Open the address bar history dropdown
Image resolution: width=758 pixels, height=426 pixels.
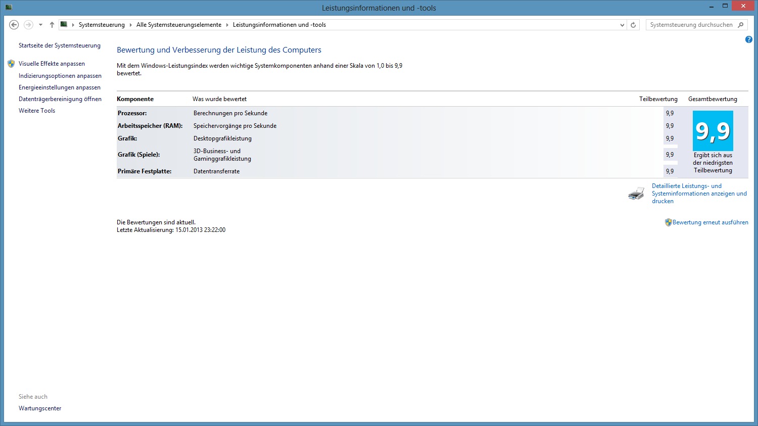[622, 25]
